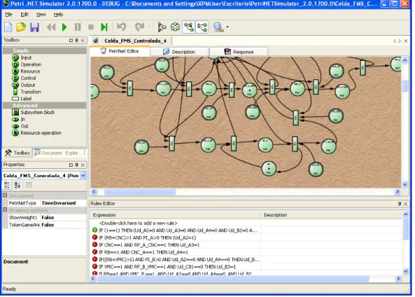Viewport: 415px width, 297px height.
Task: Open the View menu
Action: point(41,14)
